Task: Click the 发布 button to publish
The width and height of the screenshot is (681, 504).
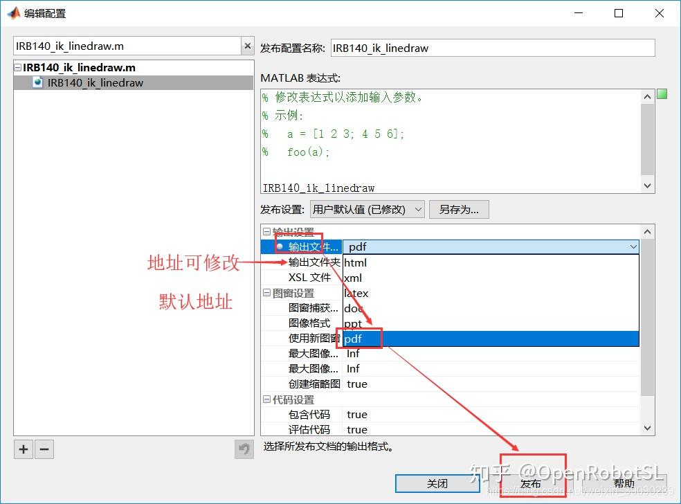Action: [x=532, y=484]
